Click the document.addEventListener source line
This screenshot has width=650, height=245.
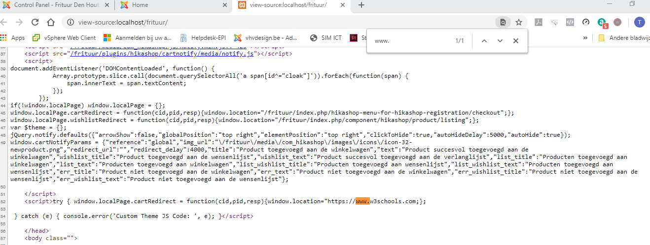pos(112,68)
